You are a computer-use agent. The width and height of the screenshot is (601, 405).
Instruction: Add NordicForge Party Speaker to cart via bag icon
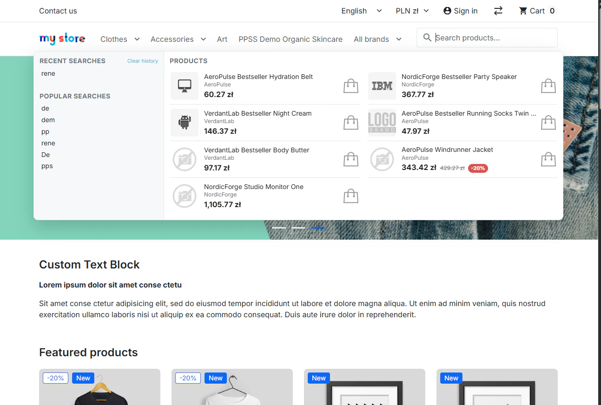coord(548,86)
